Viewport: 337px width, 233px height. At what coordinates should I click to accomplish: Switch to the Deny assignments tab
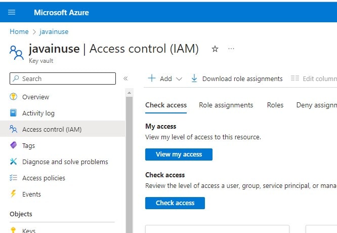click(x=316, y=105)
